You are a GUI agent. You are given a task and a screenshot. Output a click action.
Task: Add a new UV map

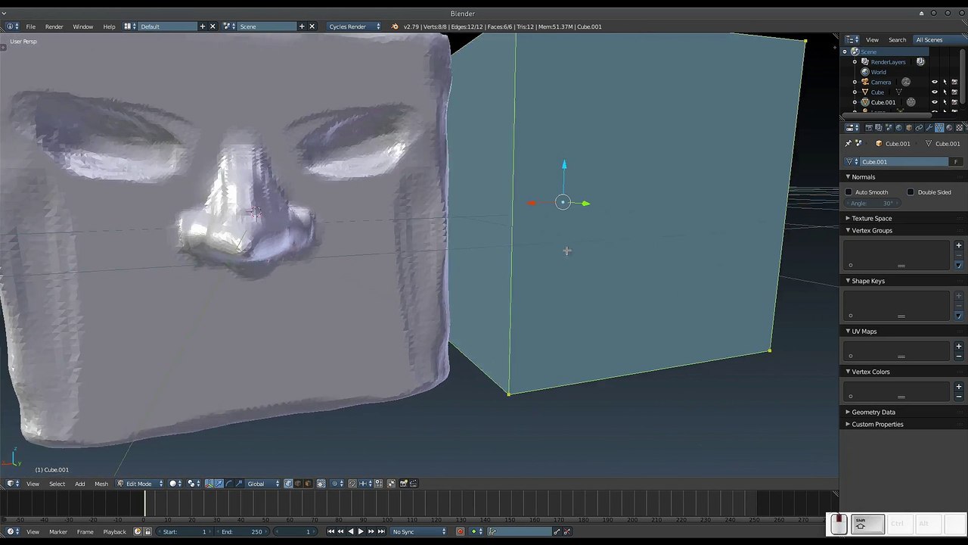point(958,347)
